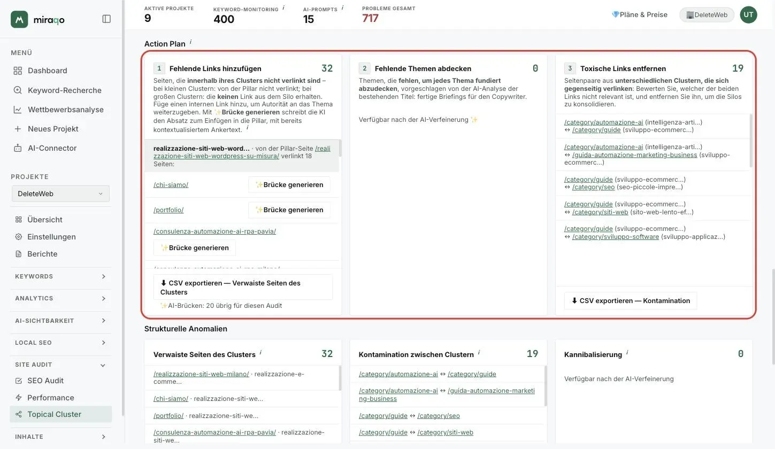This screenshot has height=449, width=775.
Task: Expand the INHALTE section
Action: click(x=61, y=437)
